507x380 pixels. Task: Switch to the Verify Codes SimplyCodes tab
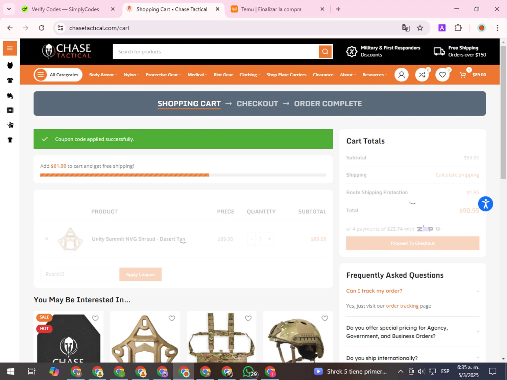[65, 9]
